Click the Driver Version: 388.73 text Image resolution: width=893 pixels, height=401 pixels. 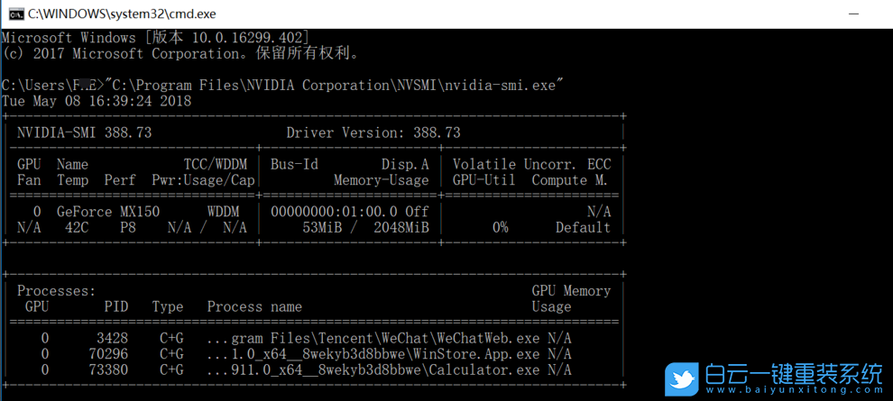pyautogui.click(x=373, y=133)
